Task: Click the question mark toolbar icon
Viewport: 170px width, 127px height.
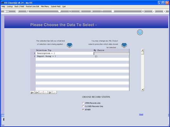Action: coord(17,11)
